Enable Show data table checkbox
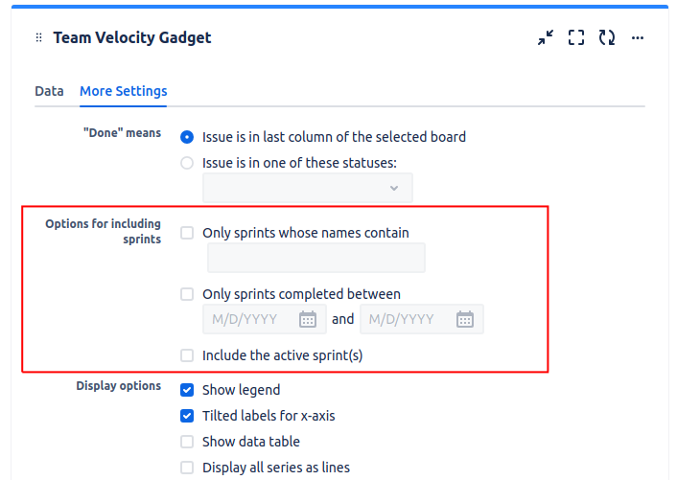This screenshot has width=677, height=480. pos(187,442)
